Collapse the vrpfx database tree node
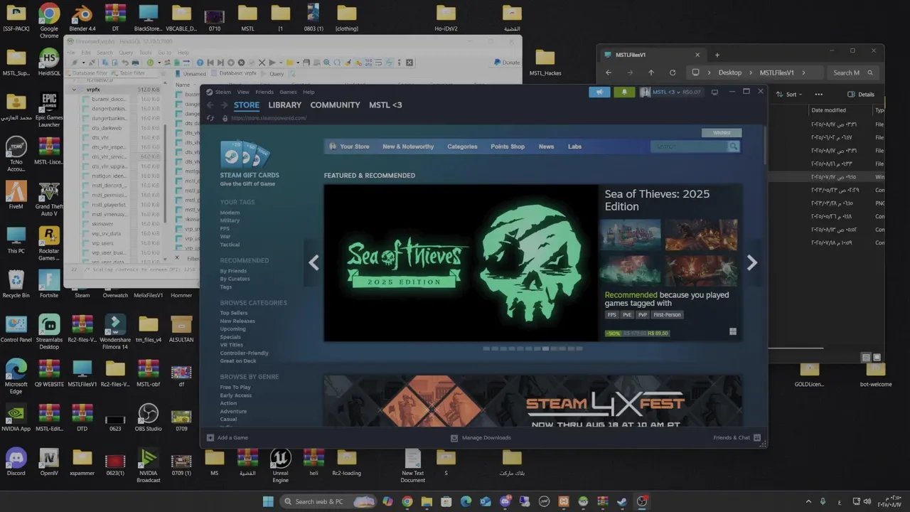Screen dimensions: 910x512 [75, 90]
